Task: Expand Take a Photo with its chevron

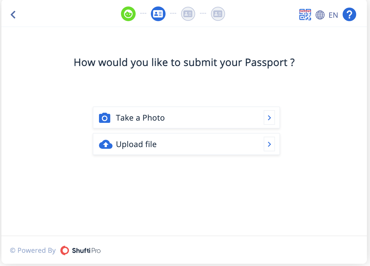Action: coord(269,118)
